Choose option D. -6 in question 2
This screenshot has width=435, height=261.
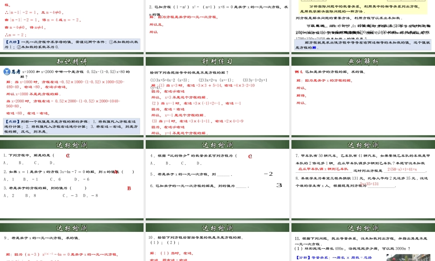click(x=82, y=180)
